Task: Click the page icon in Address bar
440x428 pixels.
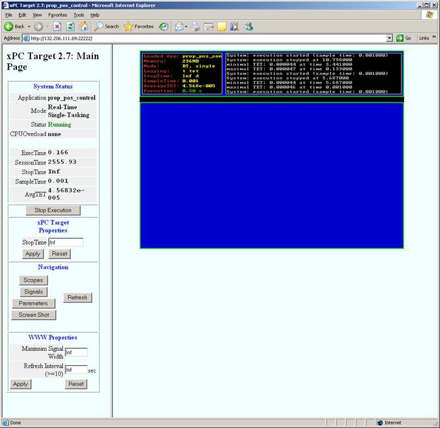Action: pos(26,38)
